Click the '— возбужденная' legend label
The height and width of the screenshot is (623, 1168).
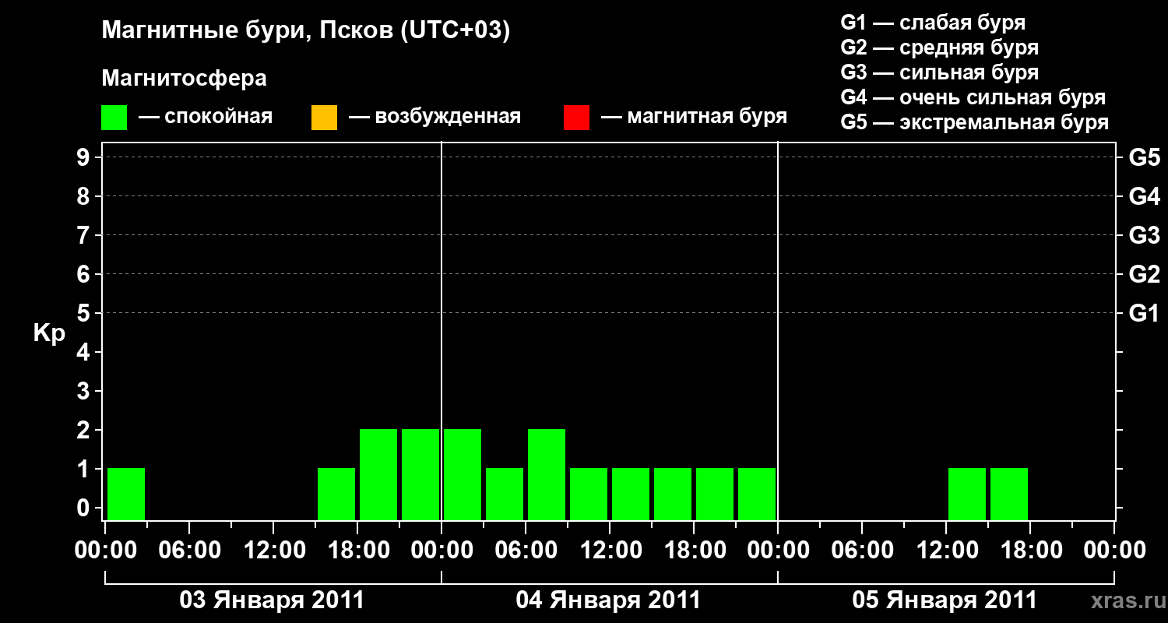click(x=435, y=118)
